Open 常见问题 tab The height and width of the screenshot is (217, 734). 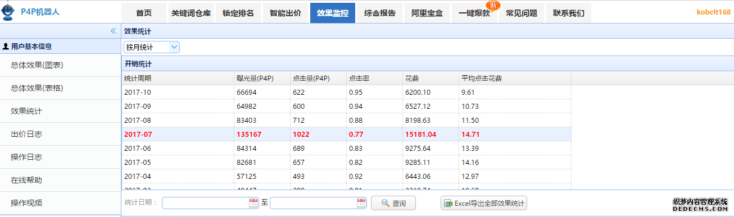pyautogui.click(x=522, y=13)
